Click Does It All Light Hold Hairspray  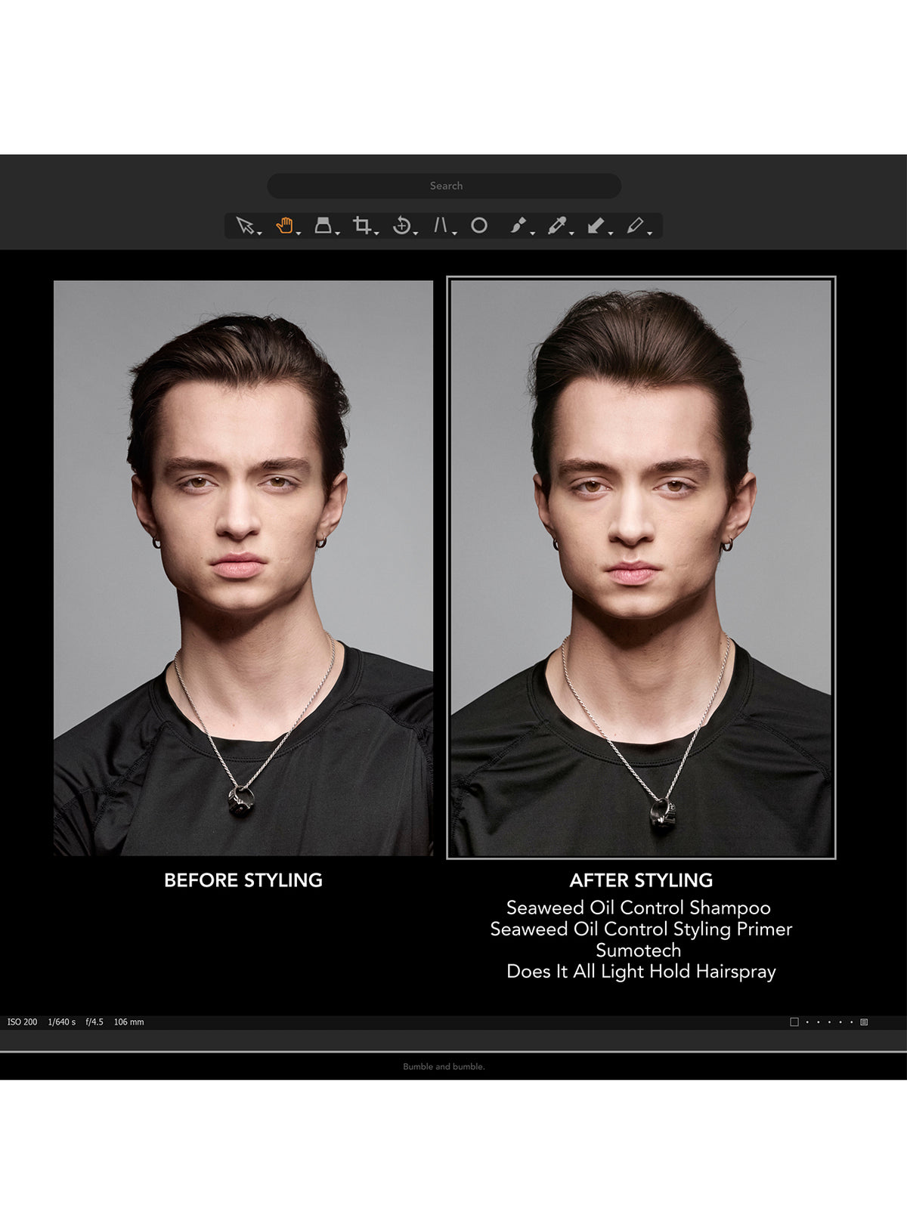[x=641, y=972]
